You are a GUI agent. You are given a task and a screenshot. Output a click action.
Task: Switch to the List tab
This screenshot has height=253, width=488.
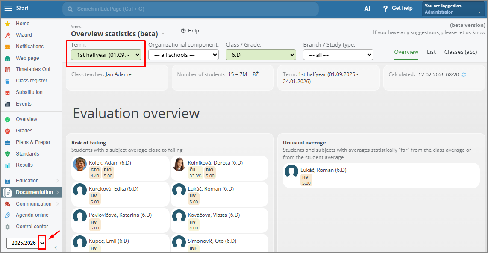[x=431, y=52]
